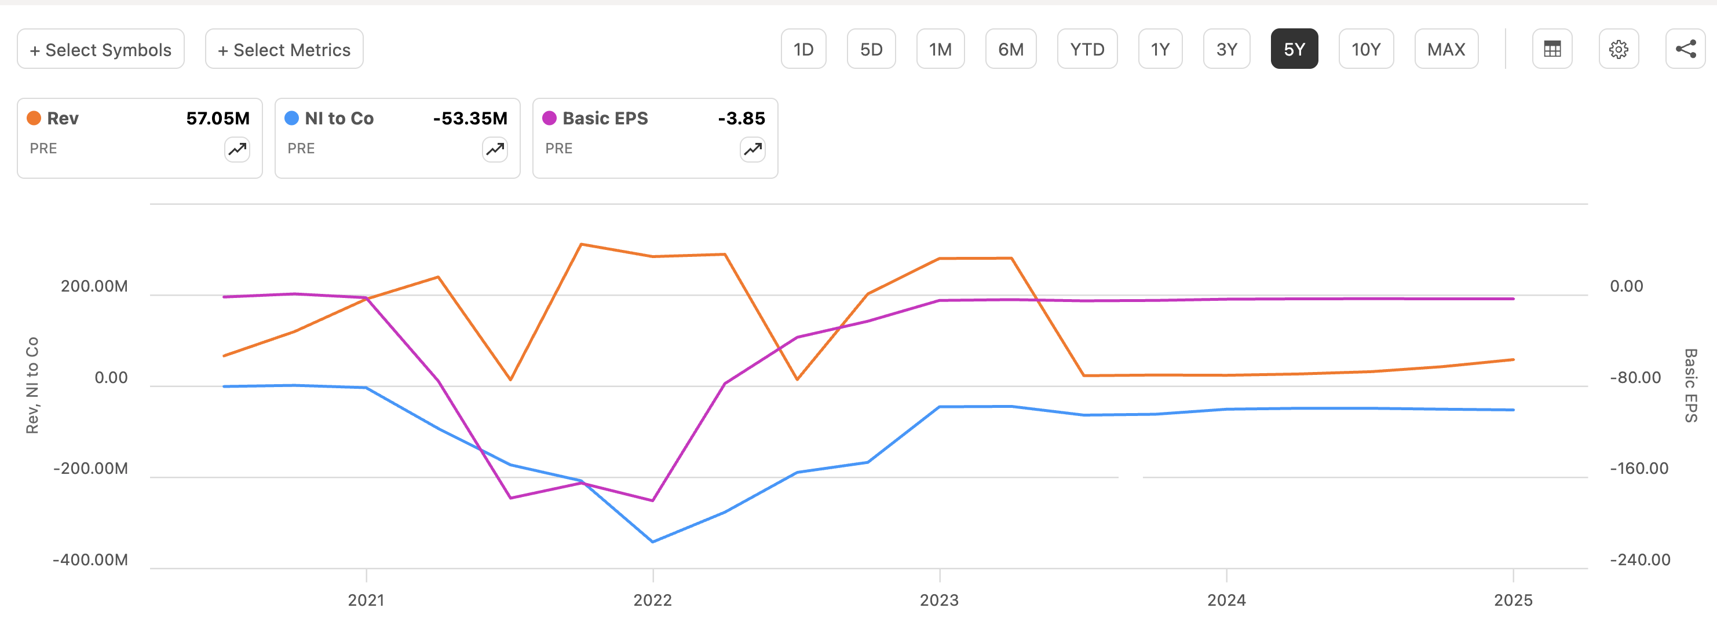Select the MAX time range
The width and height of the screenshot is (1717, 626).
[x=1446, y=49]
